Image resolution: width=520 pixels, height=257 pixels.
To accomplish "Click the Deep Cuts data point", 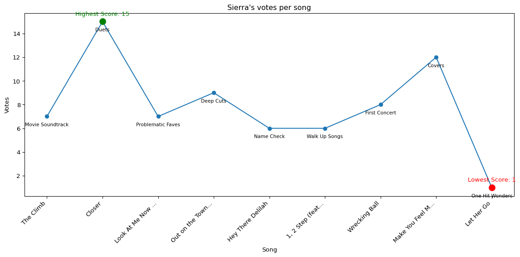I will [x=214, y=93].
